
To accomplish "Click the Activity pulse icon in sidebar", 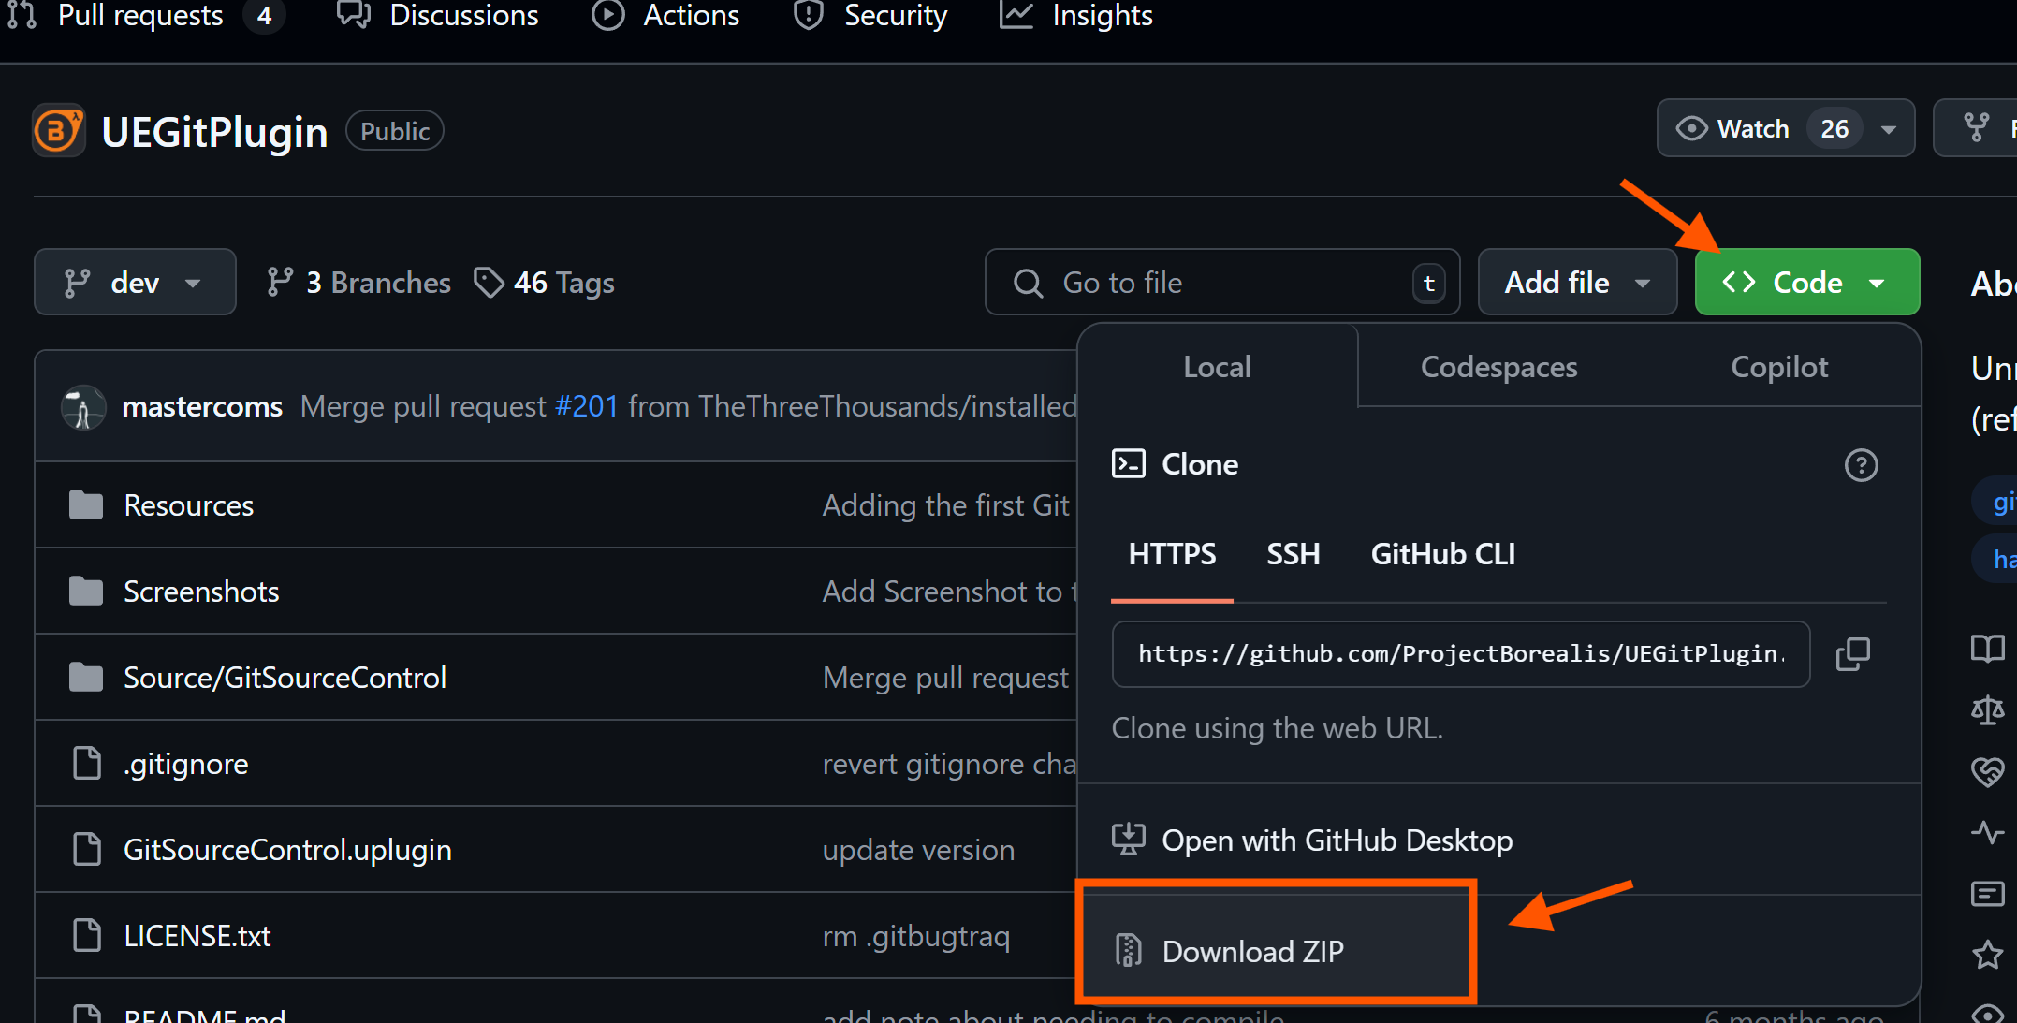I will click(x=1988, y=833).
